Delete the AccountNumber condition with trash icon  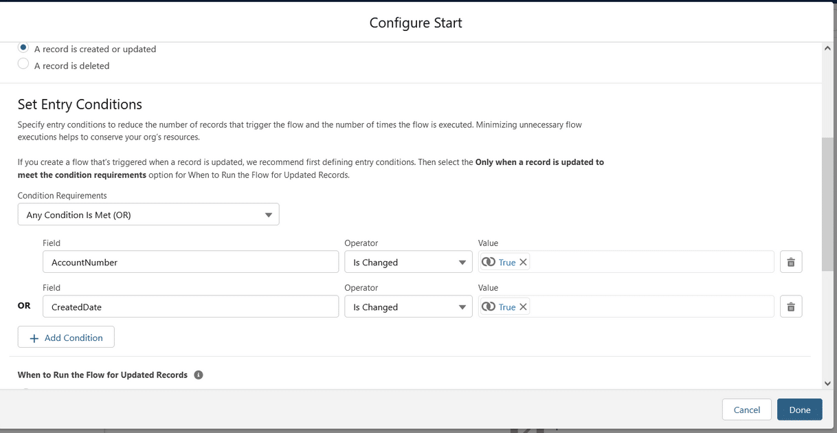pyautogui.click(x=791, y=262)
